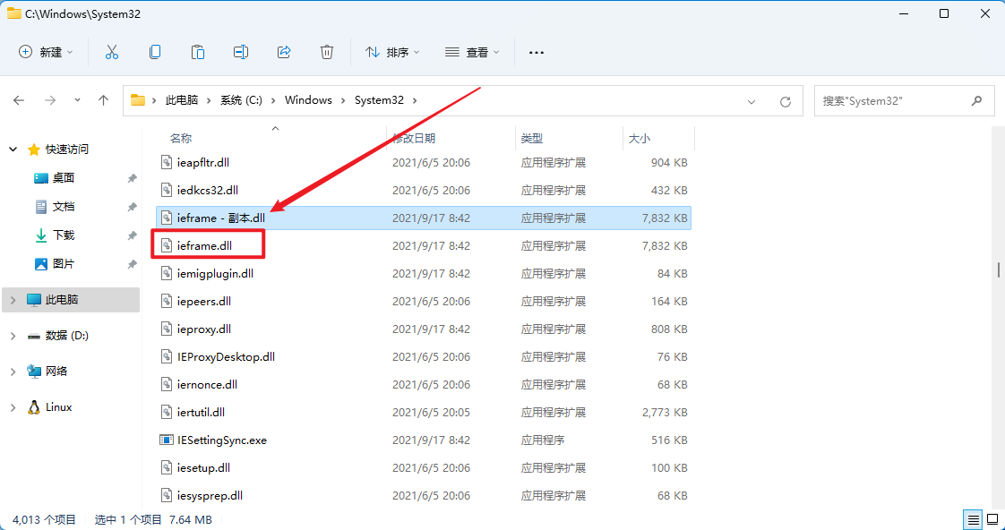Refresh the System32 folder view
Viewport: 1005px width, 530px height.
click(786, 101)
